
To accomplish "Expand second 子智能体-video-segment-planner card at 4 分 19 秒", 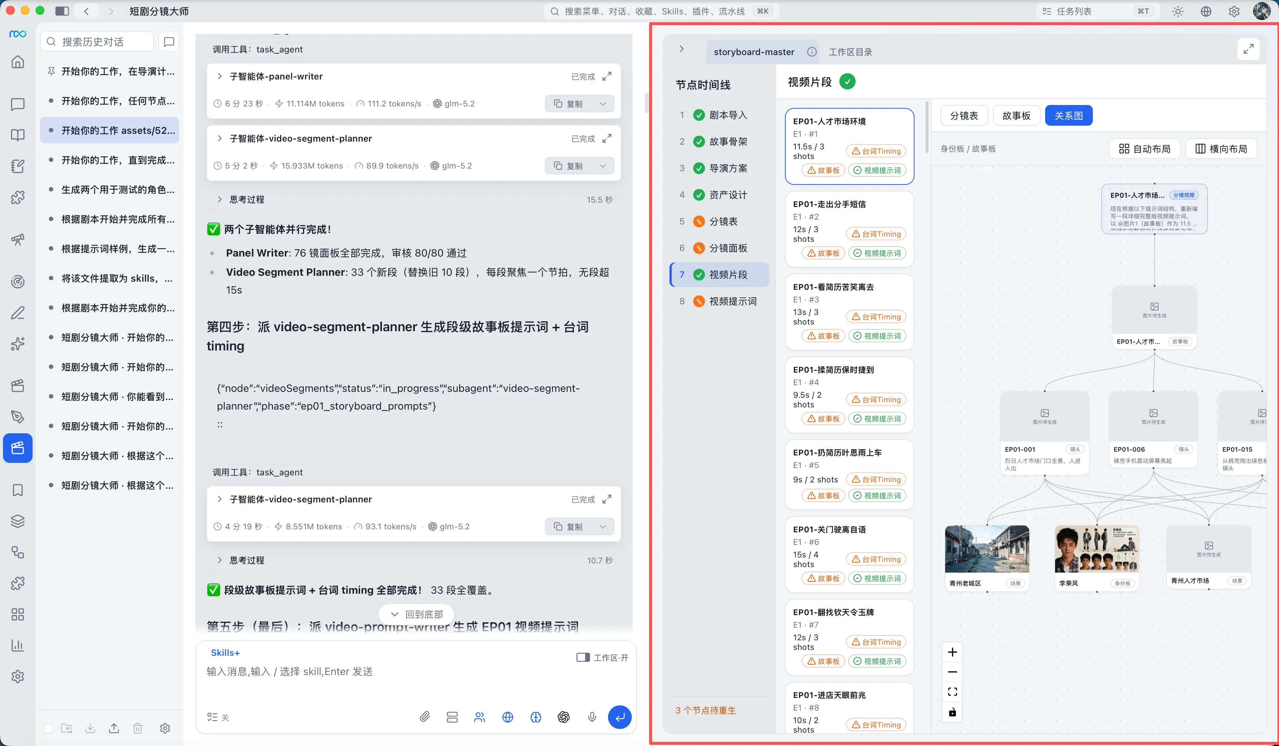I will coord(219,499).
